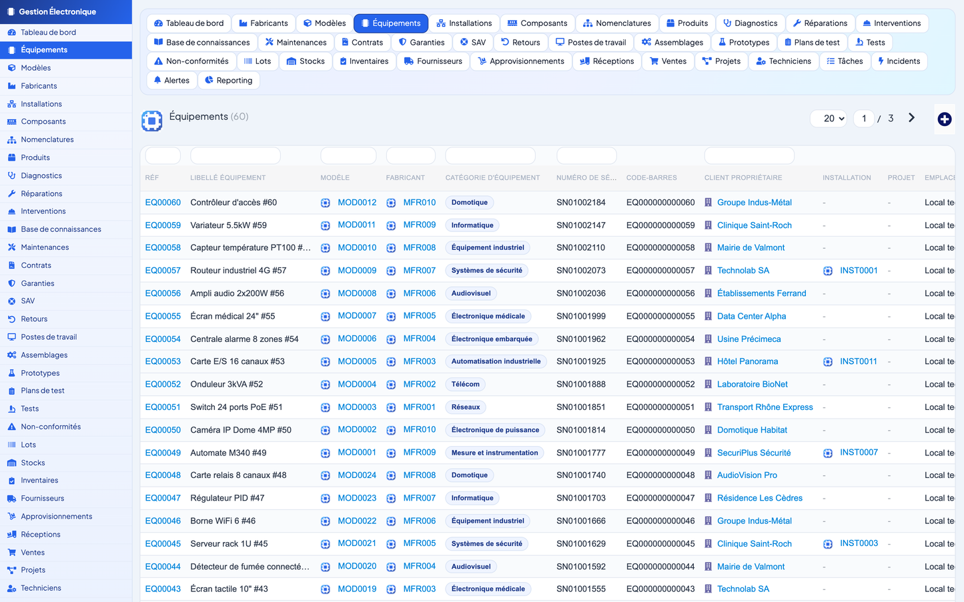The image size is (964, 602).
Task: Go to next page using arrow icon
Action: (x=911, y=118)
